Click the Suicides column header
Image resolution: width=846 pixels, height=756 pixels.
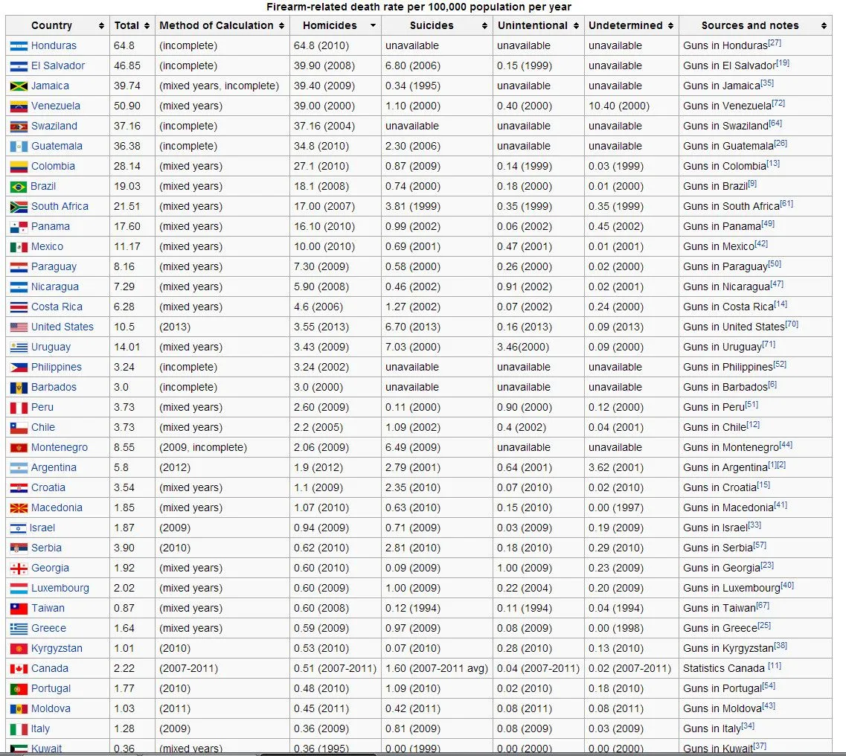tap(432, 25)
